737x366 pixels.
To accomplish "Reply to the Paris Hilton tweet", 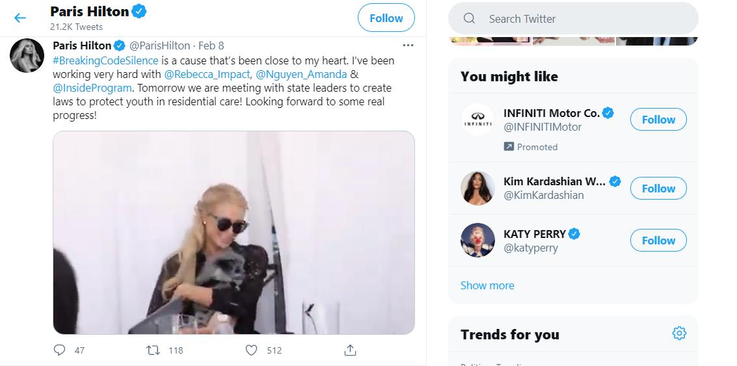I will pos(60,350).
